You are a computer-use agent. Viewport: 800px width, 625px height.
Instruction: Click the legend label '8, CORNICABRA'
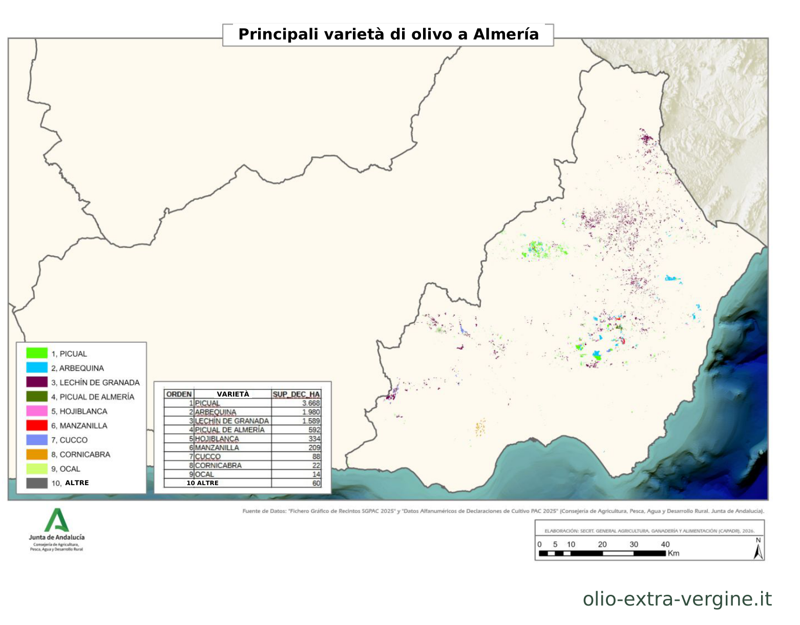coord(80,454)
